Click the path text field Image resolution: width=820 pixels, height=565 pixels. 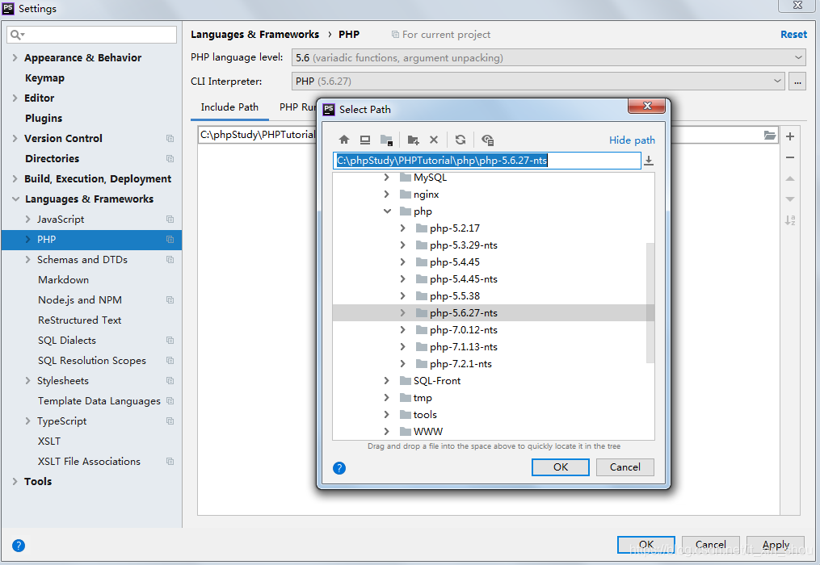(x=487, y=161)
